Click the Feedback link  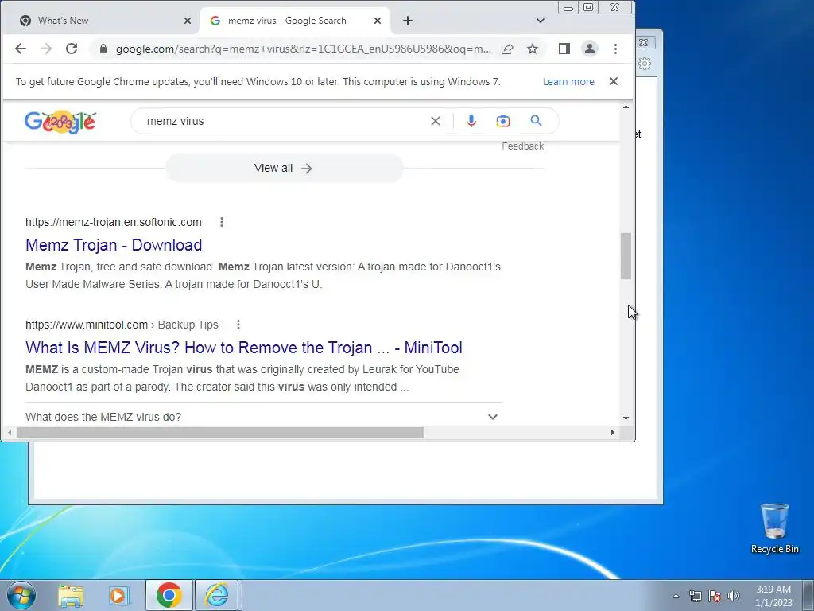click(x=523, y=146)
